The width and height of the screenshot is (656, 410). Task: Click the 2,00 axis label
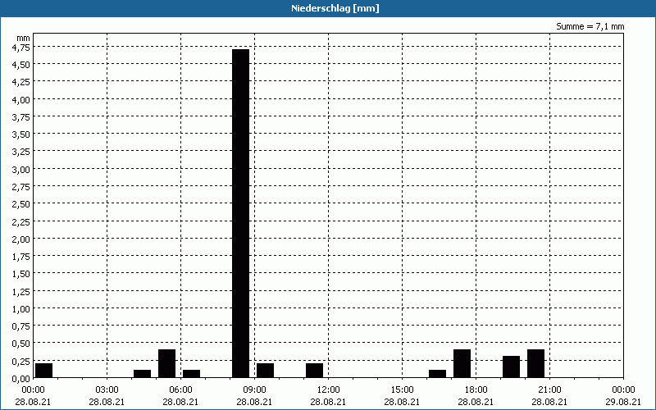(21, 239)
